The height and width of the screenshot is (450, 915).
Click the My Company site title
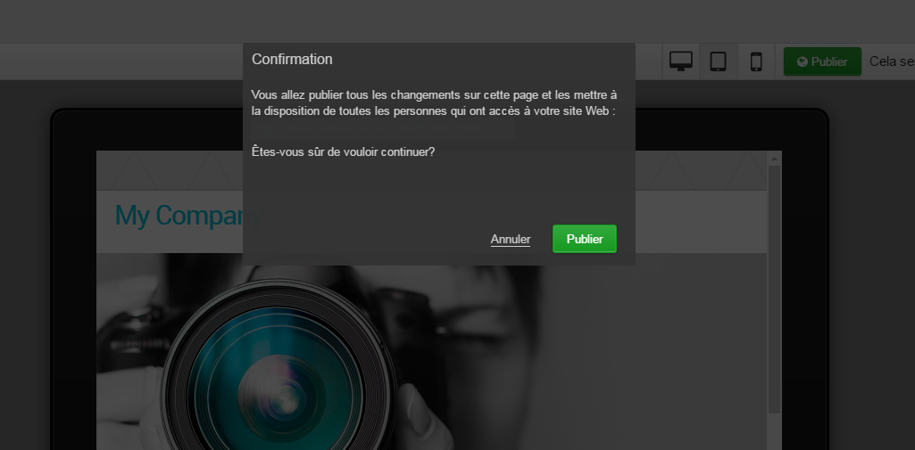pyautogui.click(x=179, y=216)
